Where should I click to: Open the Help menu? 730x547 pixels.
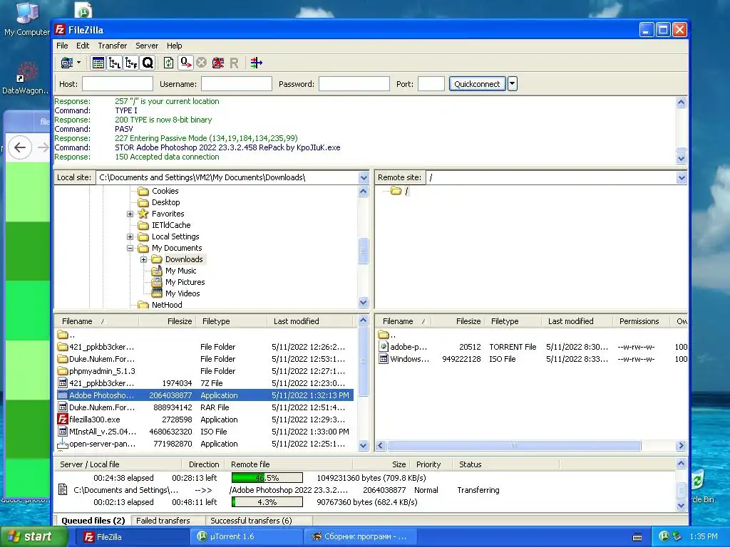pyautogui.click(x=174, y=46)
